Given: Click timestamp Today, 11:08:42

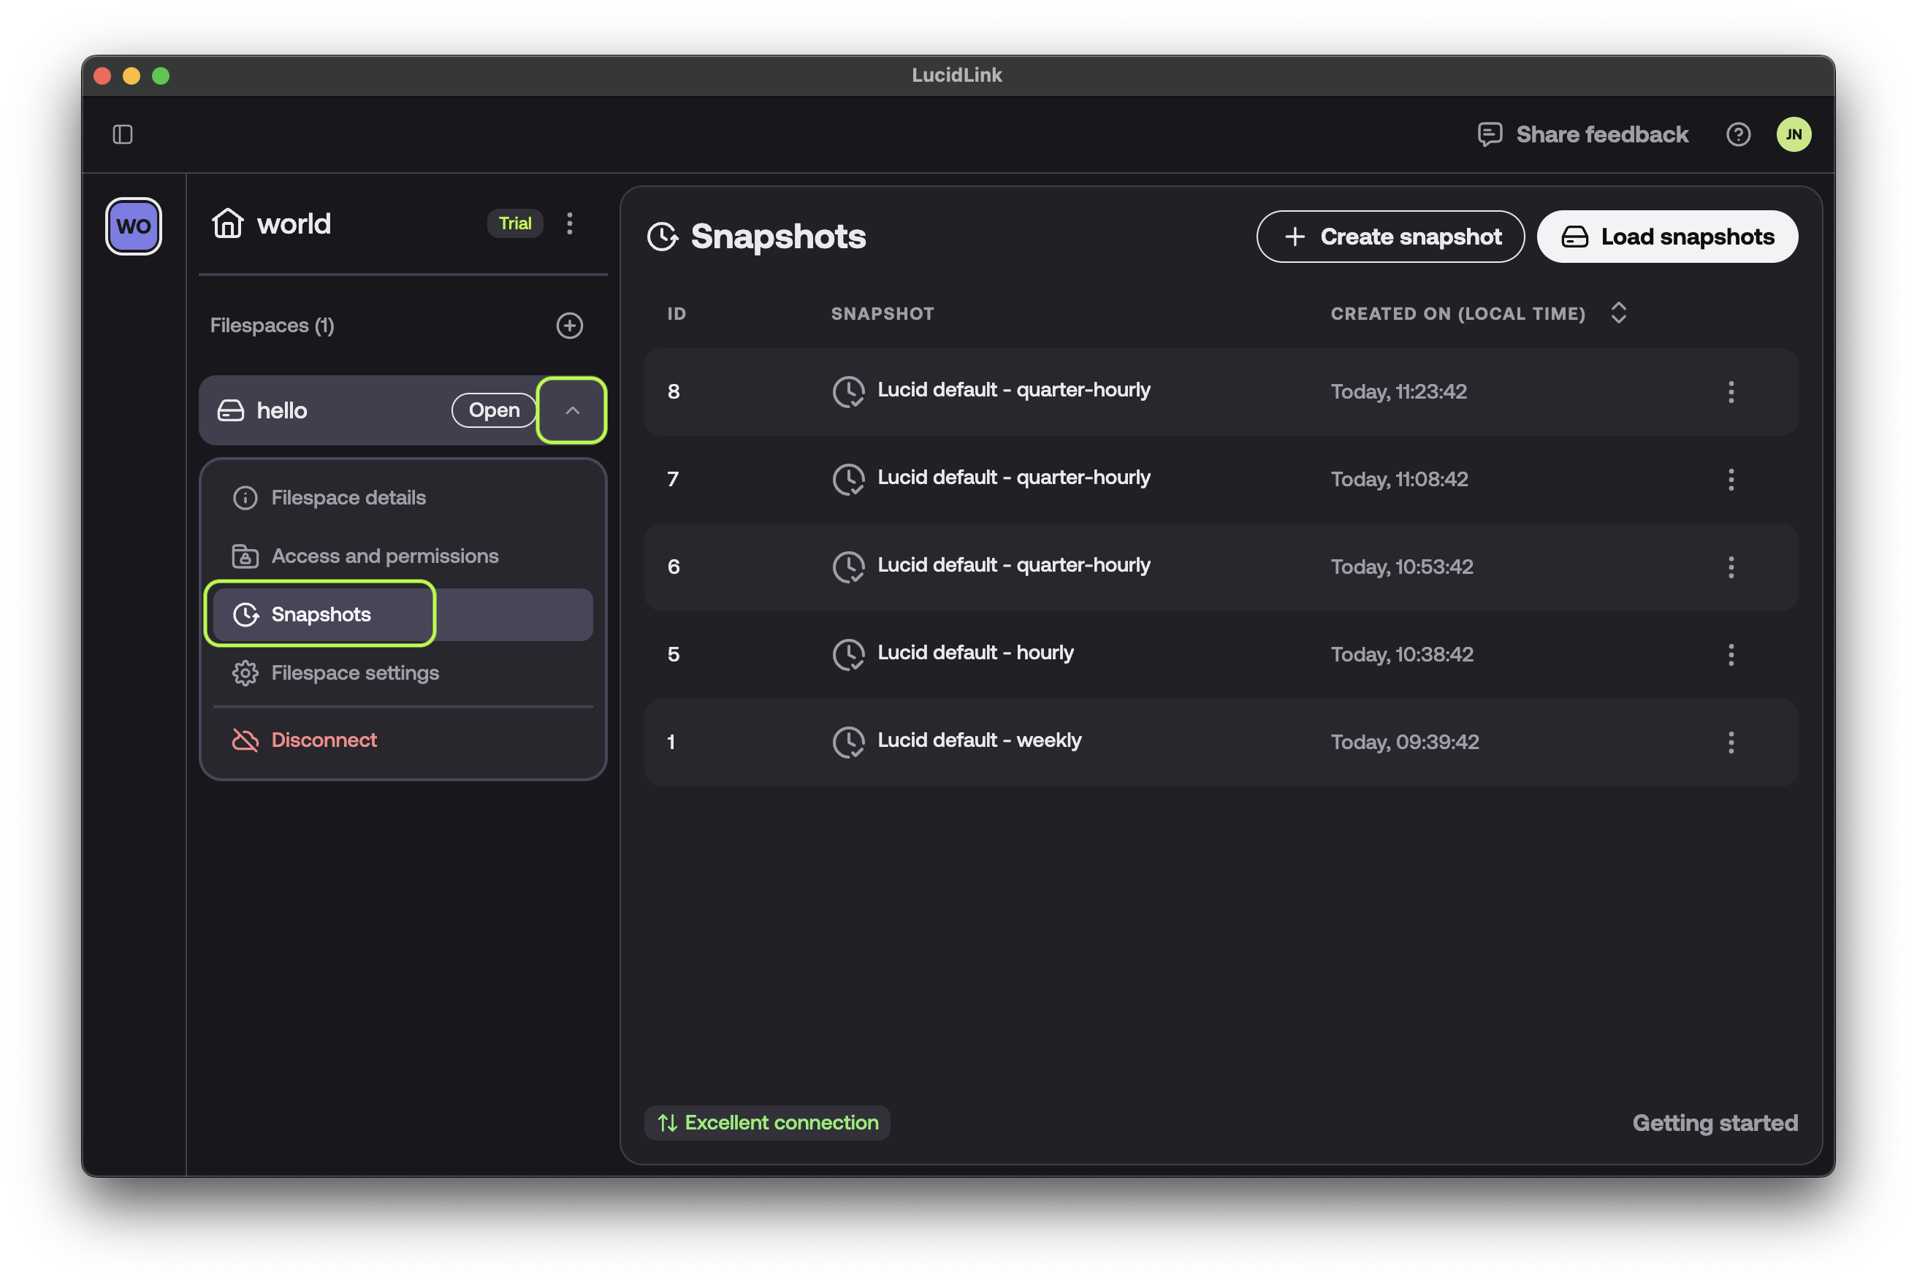Looking at the screenshot, I should 1399,480.
